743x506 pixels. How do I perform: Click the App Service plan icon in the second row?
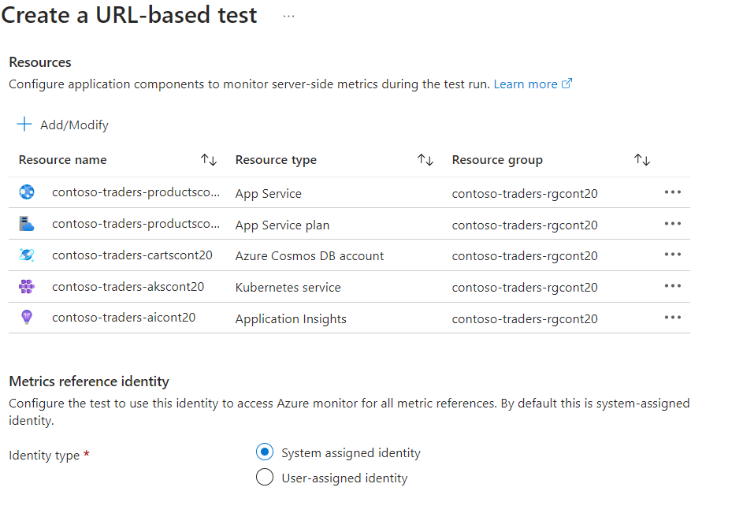coord(27,223)
